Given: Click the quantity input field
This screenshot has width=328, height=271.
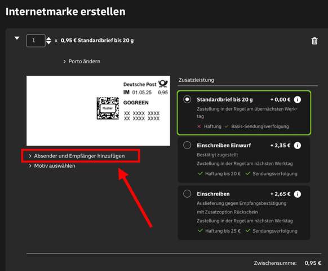Looking at the screenshot, I should pyautogui.click(x=36, y=41).
